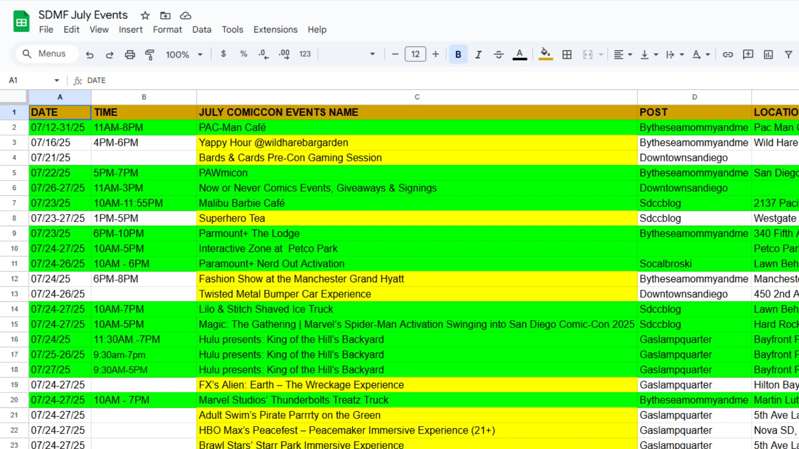Click the undo arrow
The image size is (799, 449).
pyautogui.click(x=89, y=54)
